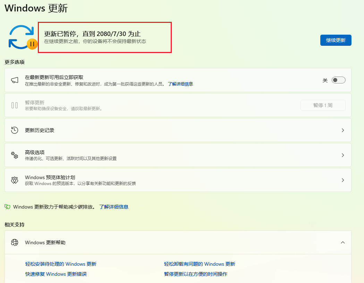Click the green leaf carbon emissions icon
Image resolution: width=364 pixels, height=283 pixels.
pyautogui.click(x=7, y=207)
